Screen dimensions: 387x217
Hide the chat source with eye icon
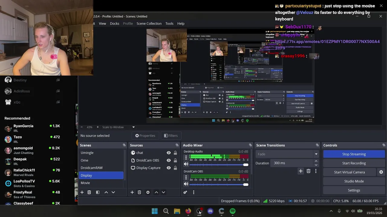click(169, 153)
